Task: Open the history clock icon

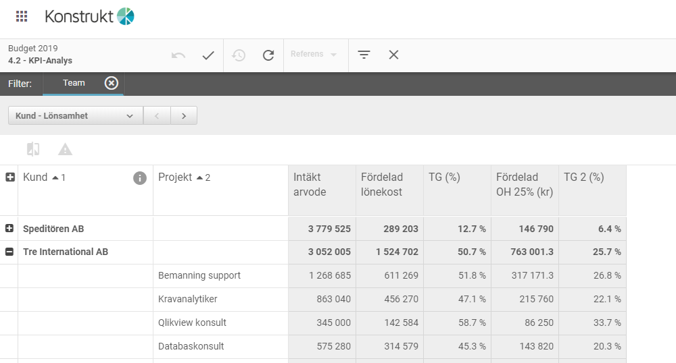Action: pyautogui.click(x=239, y=55)
